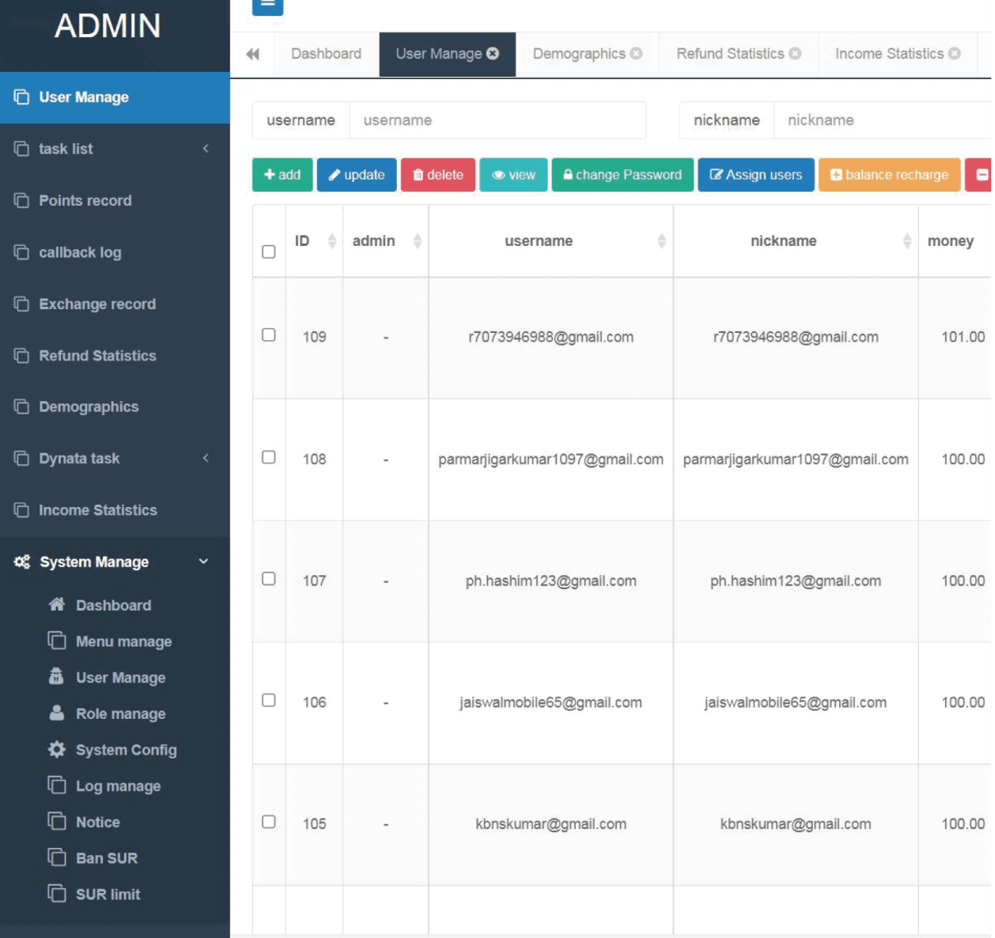Close the Demographics tab via its X icon
The image size is (995, 938).
(636, 54)
